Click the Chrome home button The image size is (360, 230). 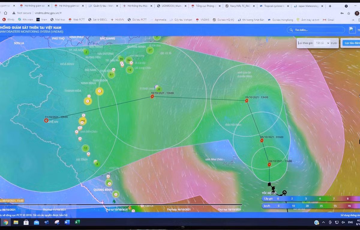coord(5,13)
